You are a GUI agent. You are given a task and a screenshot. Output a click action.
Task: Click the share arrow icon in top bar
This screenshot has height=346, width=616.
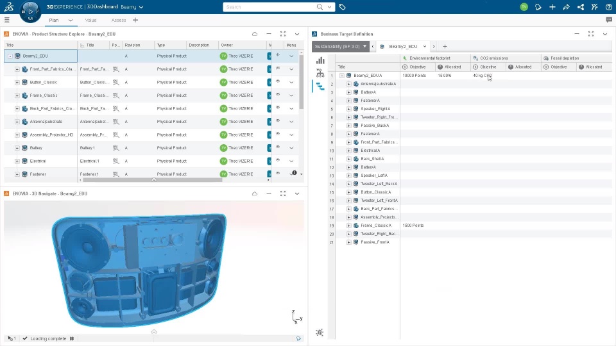click(567, 7)
